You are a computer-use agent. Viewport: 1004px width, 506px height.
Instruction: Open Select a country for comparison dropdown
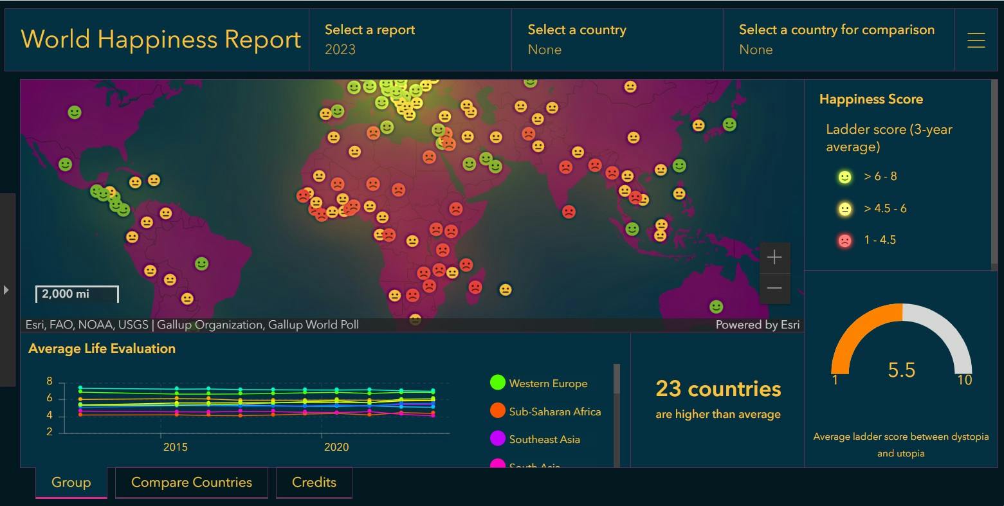839,40
